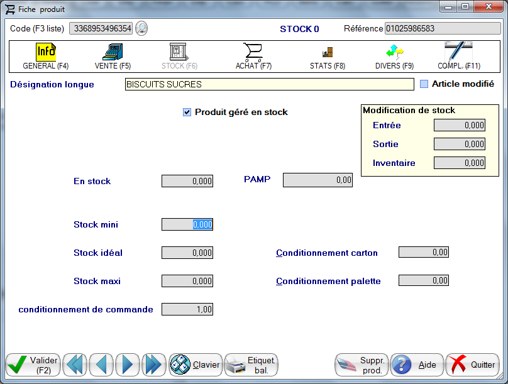This screenshot has width=508, height=384.
Task: Open the Aide help button
Action: pyautogui.click(x=417, y=365)
